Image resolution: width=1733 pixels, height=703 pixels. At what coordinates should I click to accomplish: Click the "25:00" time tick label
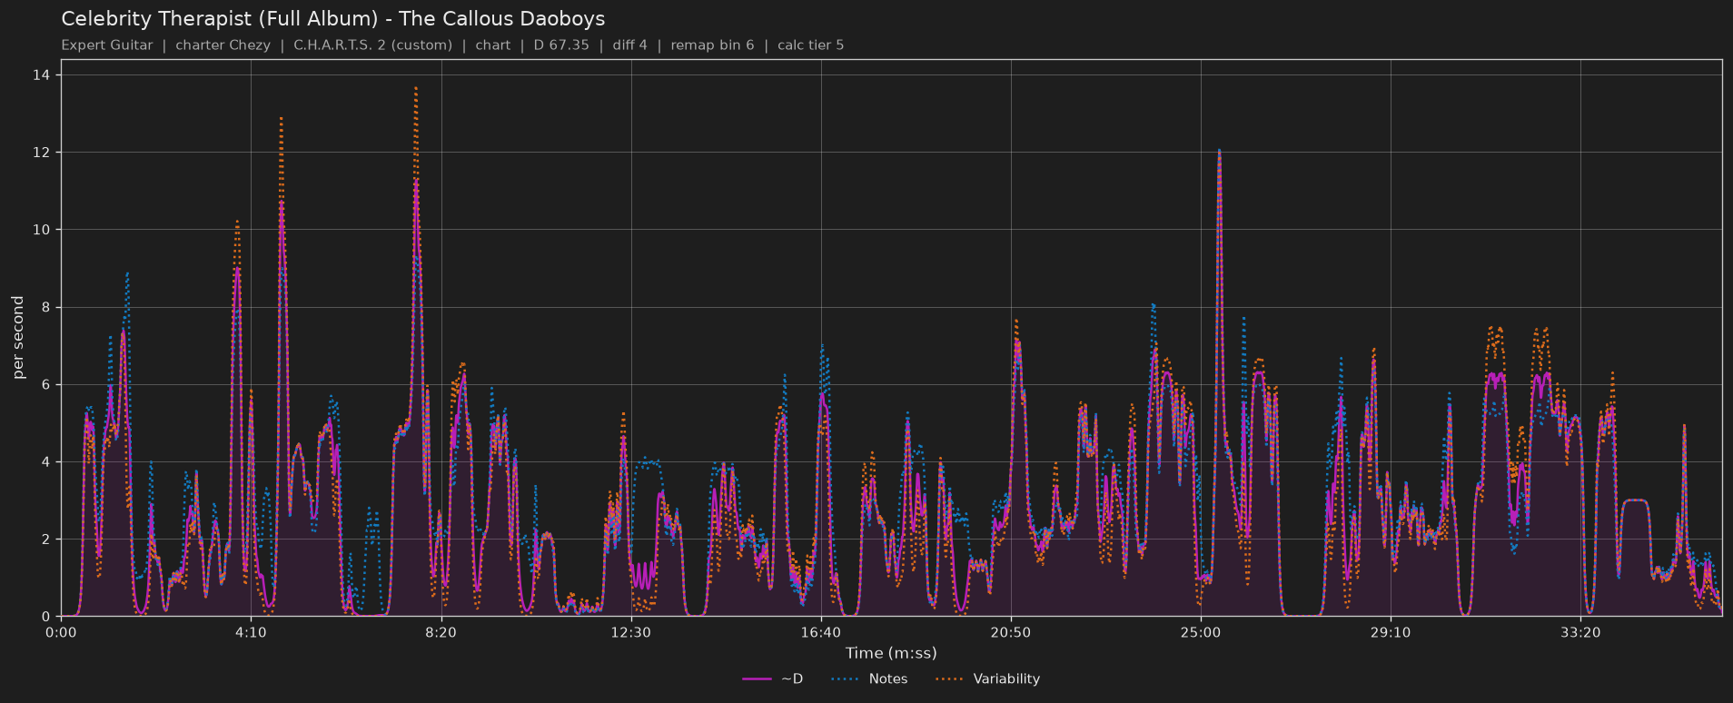pyautogui.click(x=1201, y=633)
